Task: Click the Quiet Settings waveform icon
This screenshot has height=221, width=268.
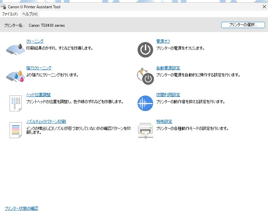Action: 145,103
